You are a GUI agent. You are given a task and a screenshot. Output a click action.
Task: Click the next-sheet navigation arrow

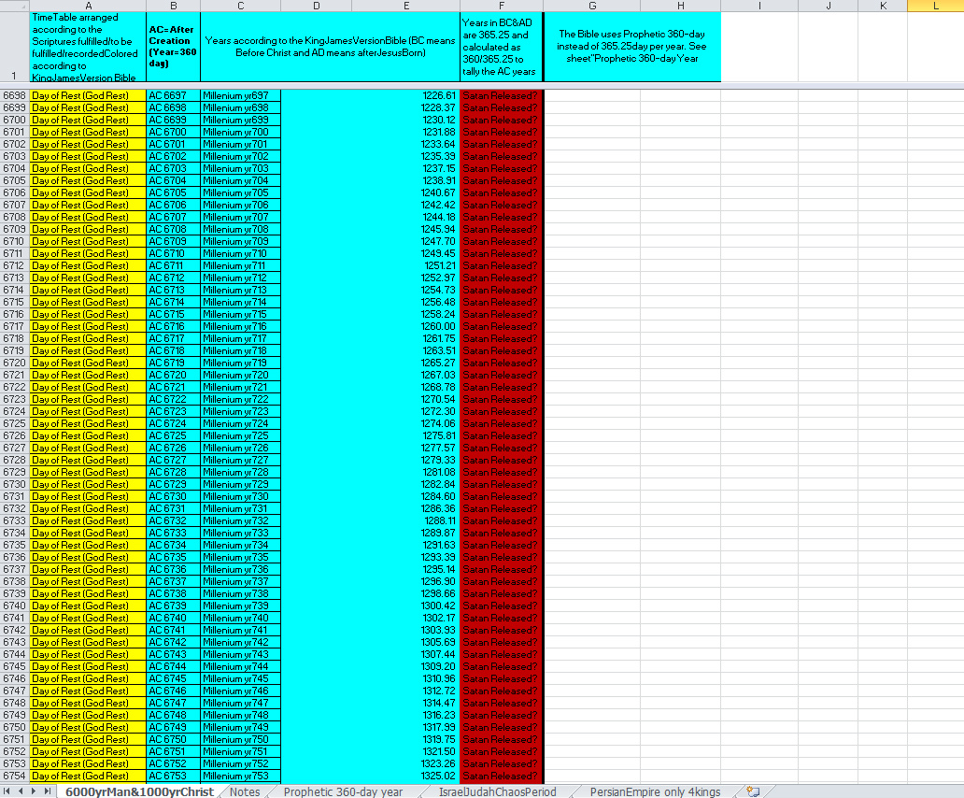tap(34, 791)
